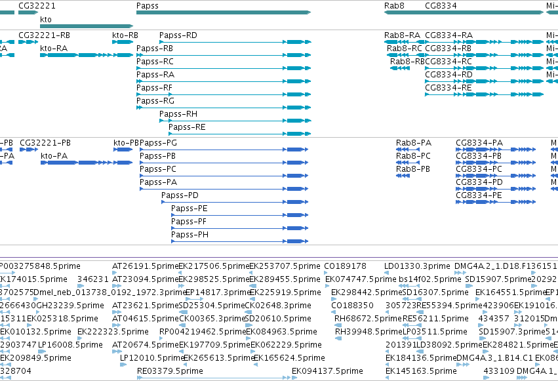Click EST label EK094137.5prime
Viewport: 558px width, 381px height.
327,371
